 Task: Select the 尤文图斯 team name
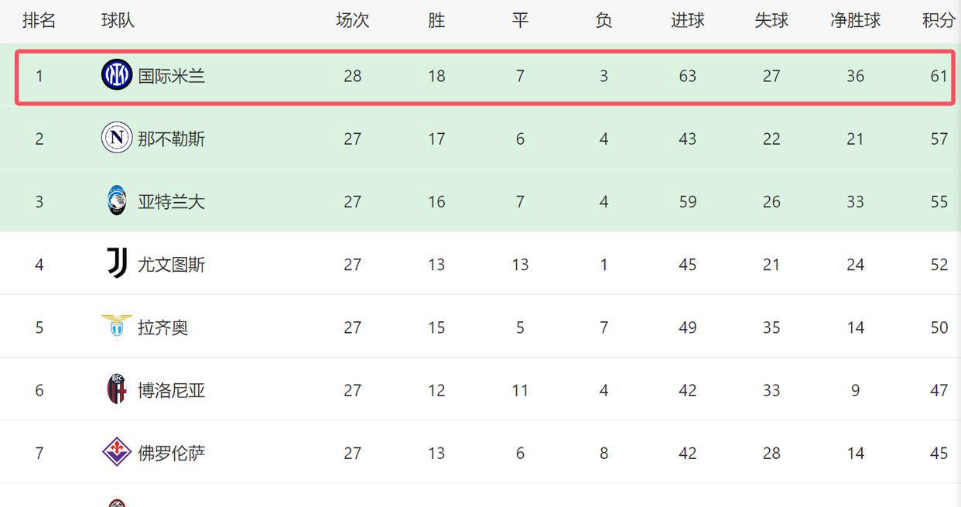click(172, 265)
